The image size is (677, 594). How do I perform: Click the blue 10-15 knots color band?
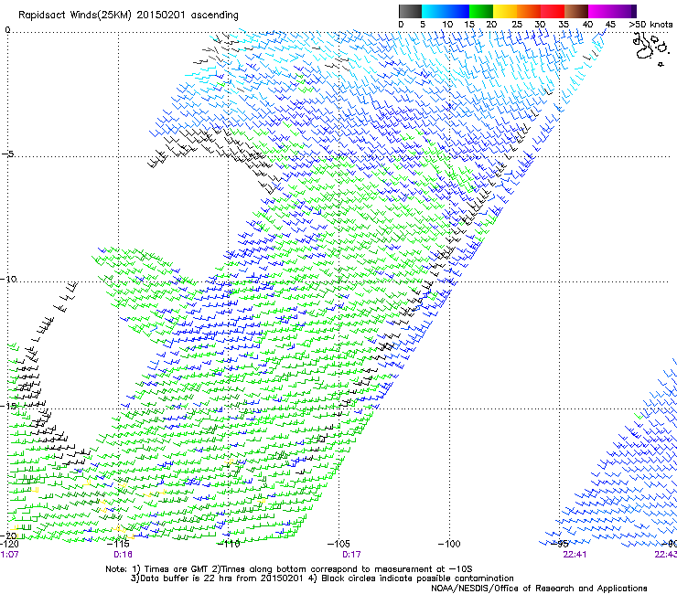tap(457, 11)
